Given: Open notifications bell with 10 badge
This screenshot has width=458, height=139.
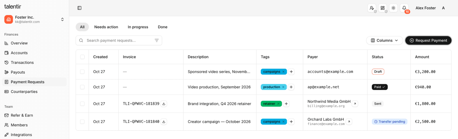Looking at the screenshot, I should click(404, 8).
